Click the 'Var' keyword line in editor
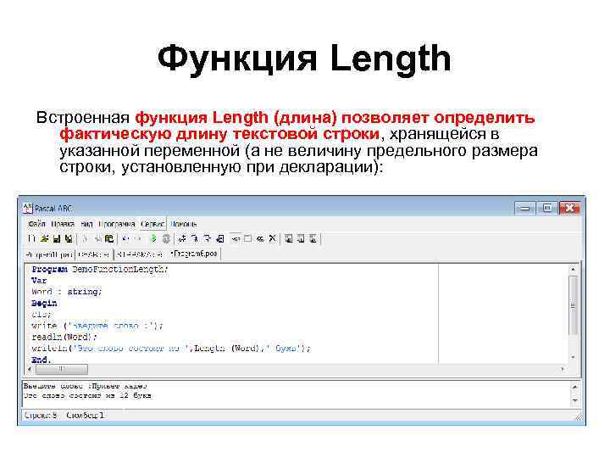Image resolution: width=610 pixels, height=458 pixels. (x=39, y=281)
